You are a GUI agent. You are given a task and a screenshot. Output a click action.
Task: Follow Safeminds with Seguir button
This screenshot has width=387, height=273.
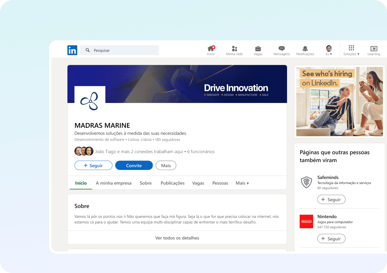click(x=331, y=200)
